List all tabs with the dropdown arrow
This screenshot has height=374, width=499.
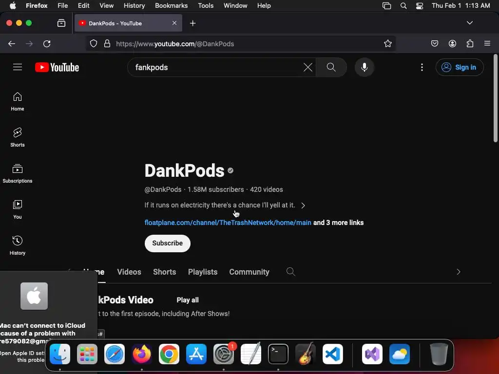[x=469, y=23]
